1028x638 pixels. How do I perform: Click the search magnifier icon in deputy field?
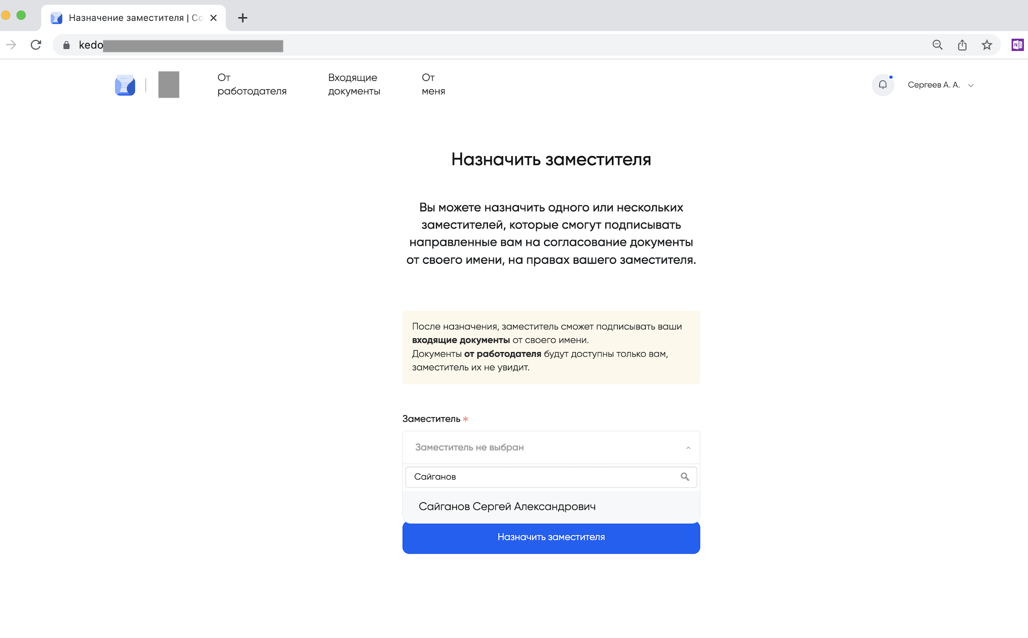tap(684, 477)
